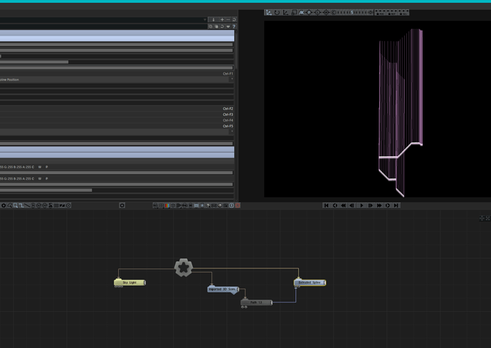Select the Extruded Spline node

[310, 283]
